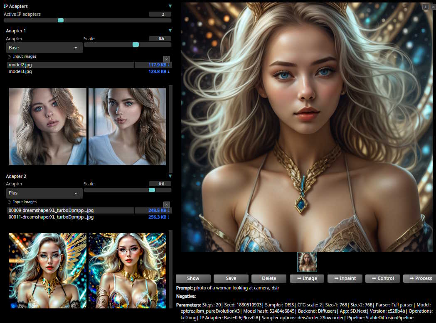Download model2.jpg via the 117.9 KB link
This screenshot has height=323, width=436.
pos(159,65)
